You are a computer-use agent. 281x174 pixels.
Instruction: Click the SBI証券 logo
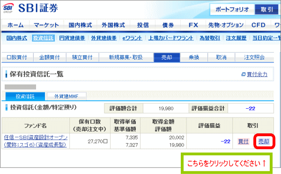(30, 8)
